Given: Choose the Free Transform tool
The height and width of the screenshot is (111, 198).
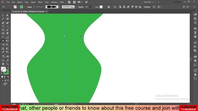Looking at the screenshot, I should 7,41.
